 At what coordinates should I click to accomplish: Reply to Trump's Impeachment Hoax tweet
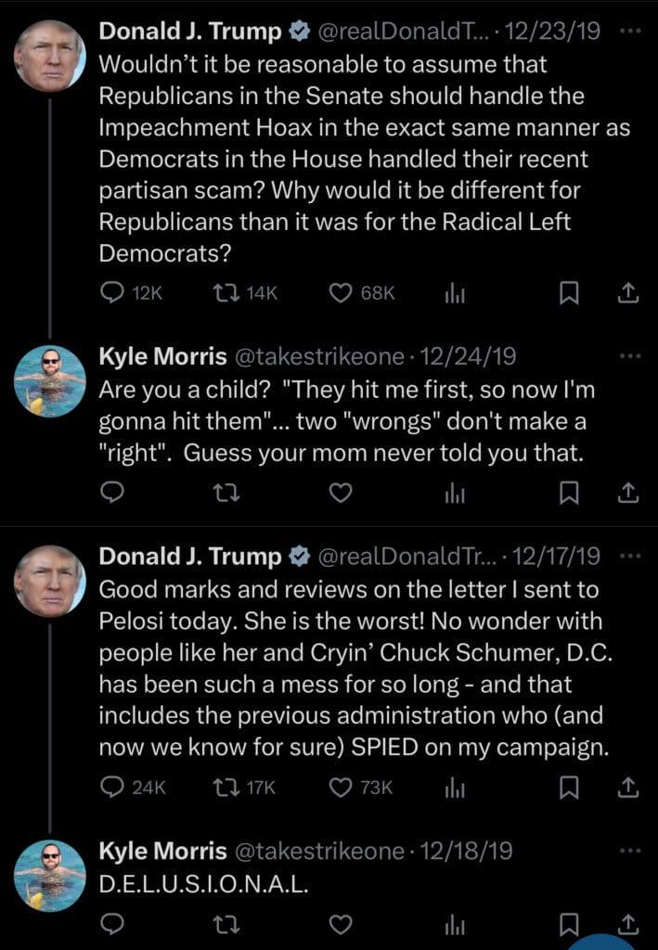(x=111, y=293)
